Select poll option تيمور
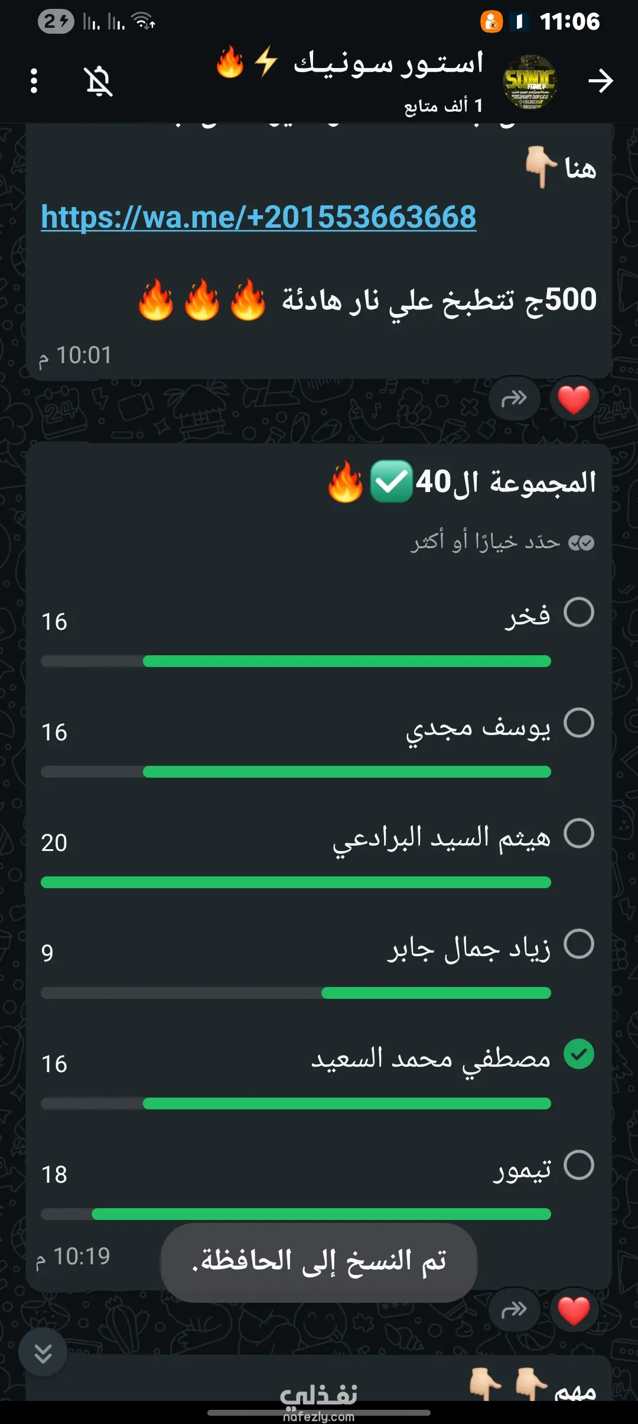The image size is (638, 1424). (579, 1165)
